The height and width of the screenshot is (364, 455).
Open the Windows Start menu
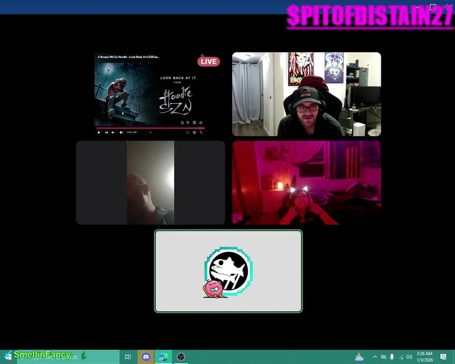pos(8,357)
